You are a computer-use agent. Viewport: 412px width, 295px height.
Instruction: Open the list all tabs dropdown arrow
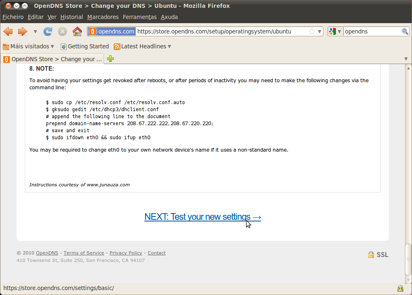406,59
